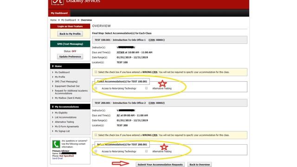The height and width of the screenshot is (167, 297).
Task: Open Alternative Testing sidebar link
Action: tap(65, 122)
